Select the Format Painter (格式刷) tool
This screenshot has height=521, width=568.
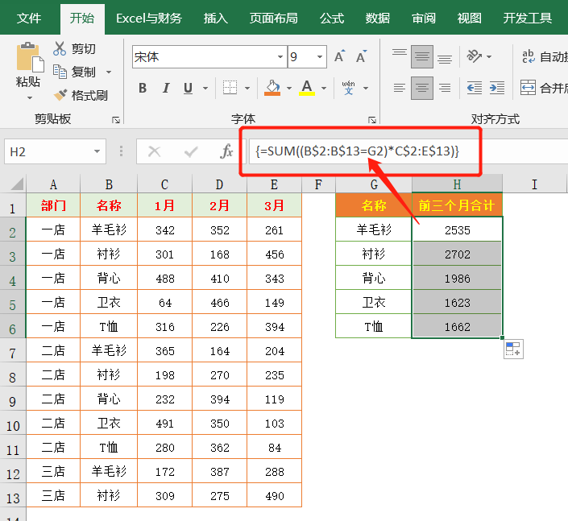pos(60,95)
